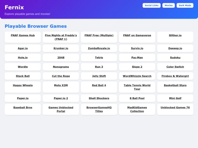The image size is (198, 148).
Task: Open Five Nights at Freddy's (FNAF 1)
Action: click(x=61, y=37)
